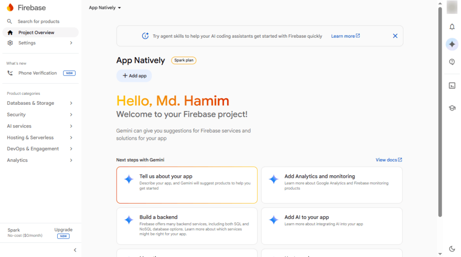
Task: Follow the View docs link
Action: (389, 160)
